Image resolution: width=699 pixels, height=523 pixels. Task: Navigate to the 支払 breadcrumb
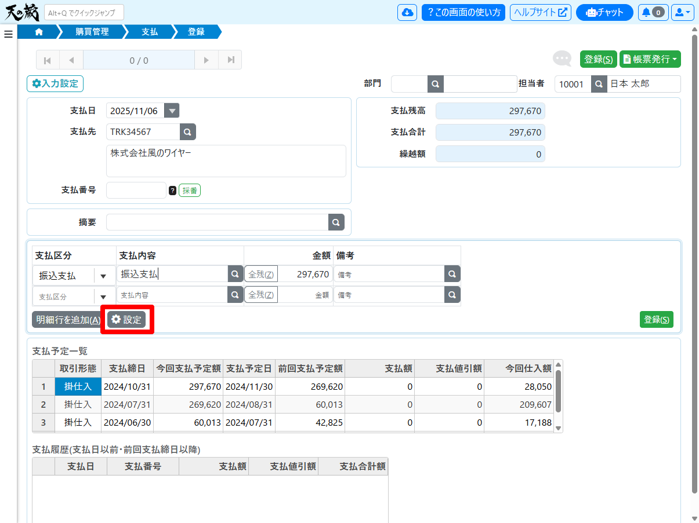point(150,32)
